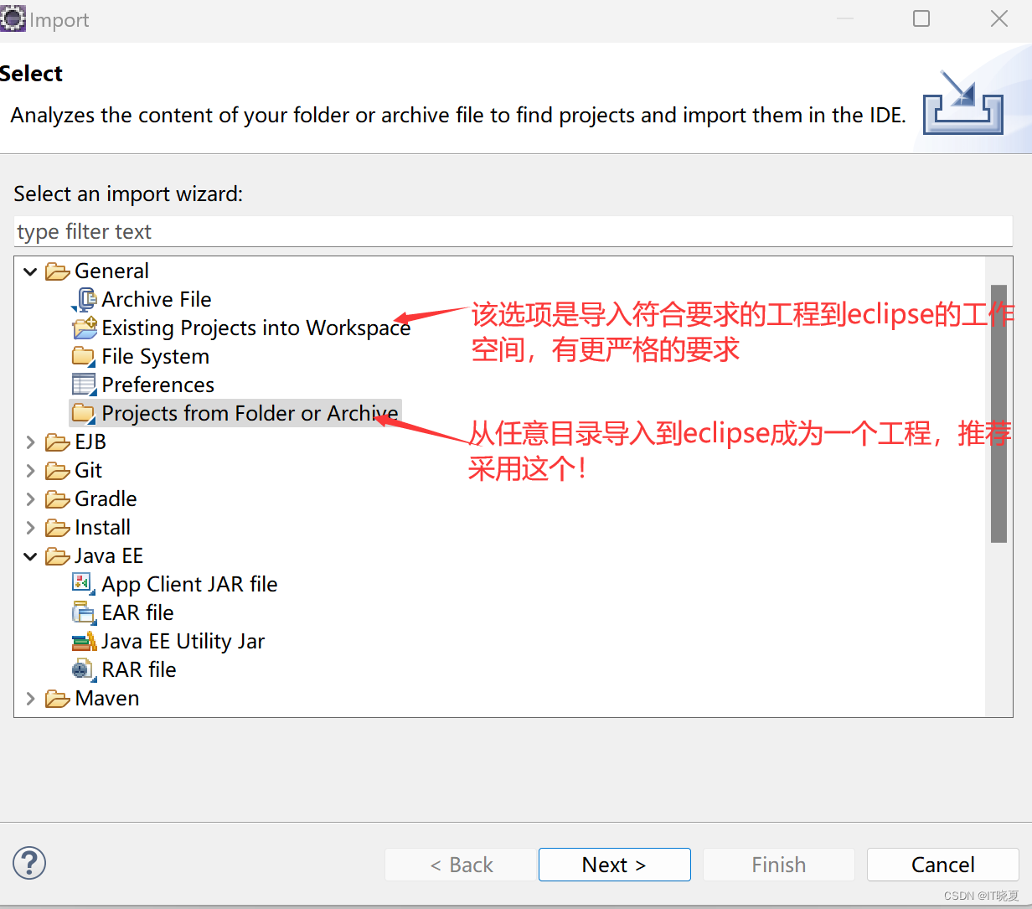Expand the Git category
The height and width of the screenshot is (909, 1032).
tap(31, 471)
